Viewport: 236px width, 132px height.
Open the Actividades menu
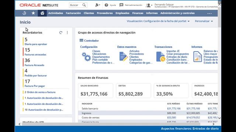pos(56,13)
